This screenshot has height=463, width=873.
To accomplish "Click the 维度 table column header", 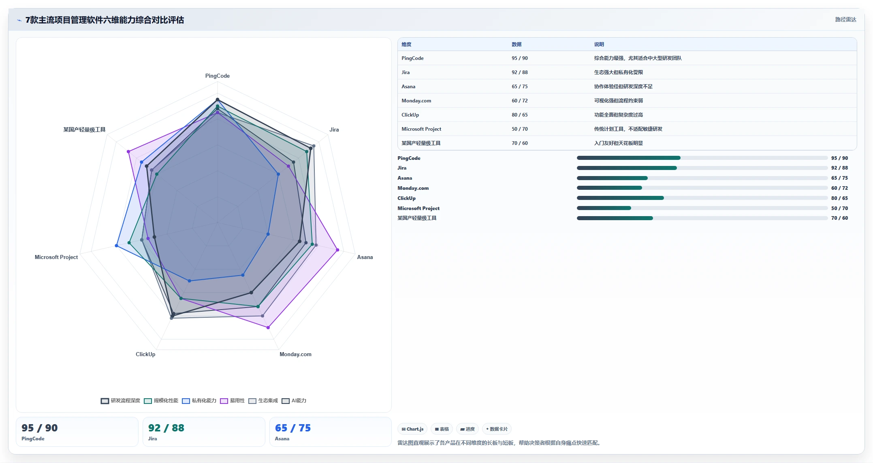I will (x=406, y=45).
